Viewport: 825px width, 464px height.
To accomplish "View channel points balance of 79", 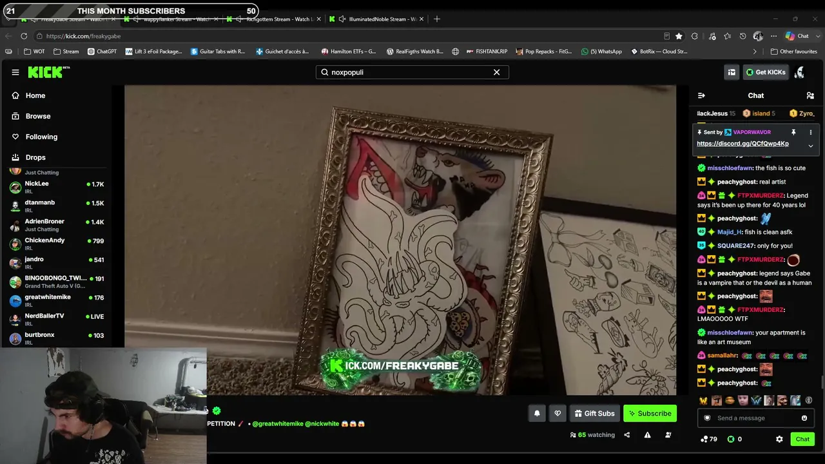I will tap(709, 439).
